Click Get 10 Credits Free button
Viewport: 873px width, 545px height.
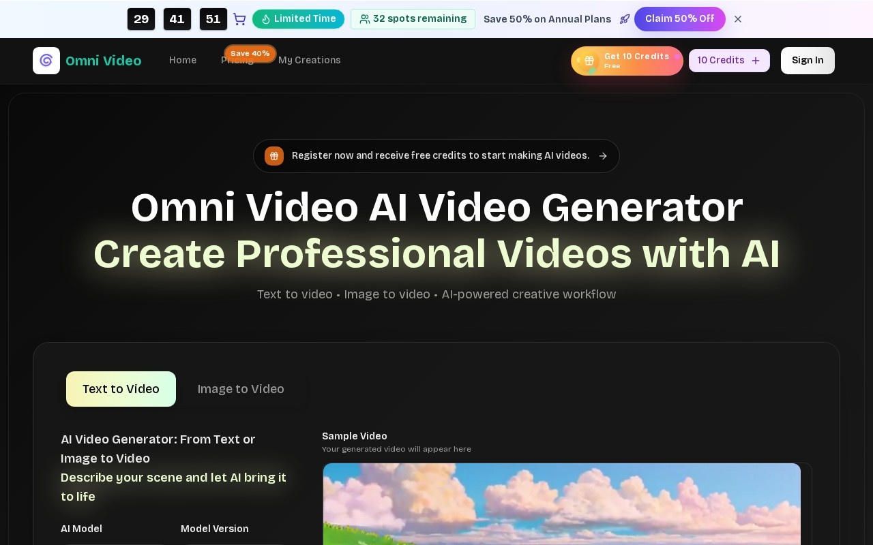pyautogui.click(x=627, y=61)
